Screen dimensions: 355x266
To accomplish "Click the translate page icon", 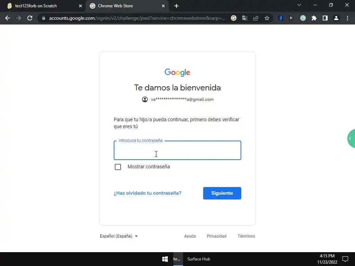I will [245, 18].
